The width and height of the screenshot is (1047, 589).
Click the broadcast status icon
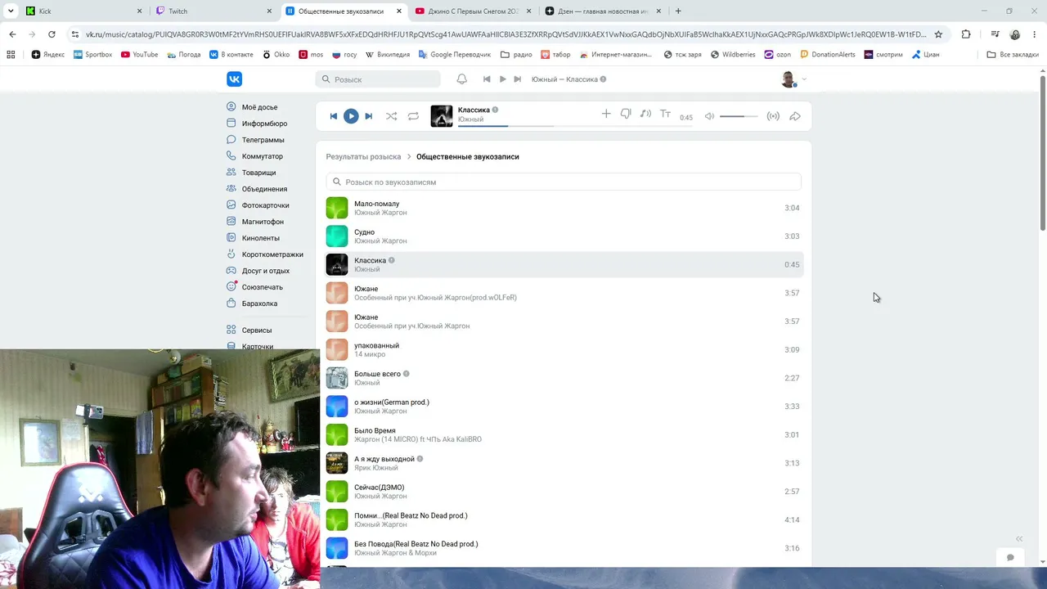[773, 116]
